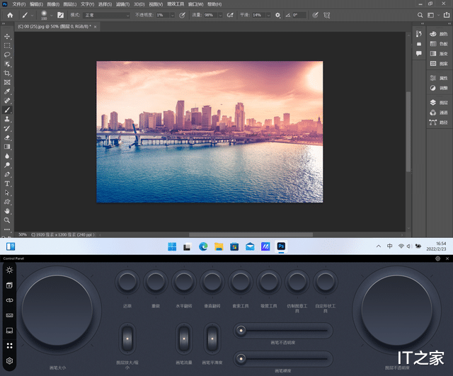Open the 图像 menu in menu bar
453x376 pixels.
coord(53,4)
